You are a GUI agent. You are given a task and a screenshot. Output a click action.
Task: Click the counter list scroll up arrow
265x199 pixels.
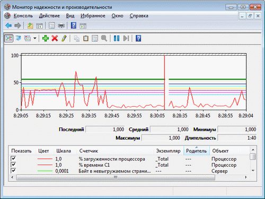253,150
